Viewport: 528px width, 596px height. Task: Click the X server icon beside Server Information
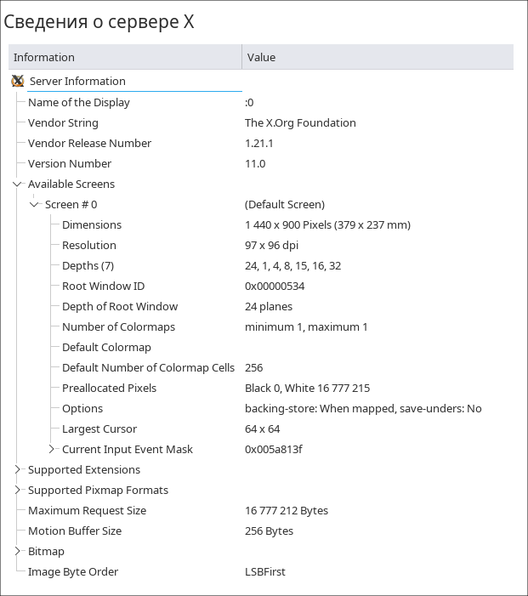coord(18,82)
